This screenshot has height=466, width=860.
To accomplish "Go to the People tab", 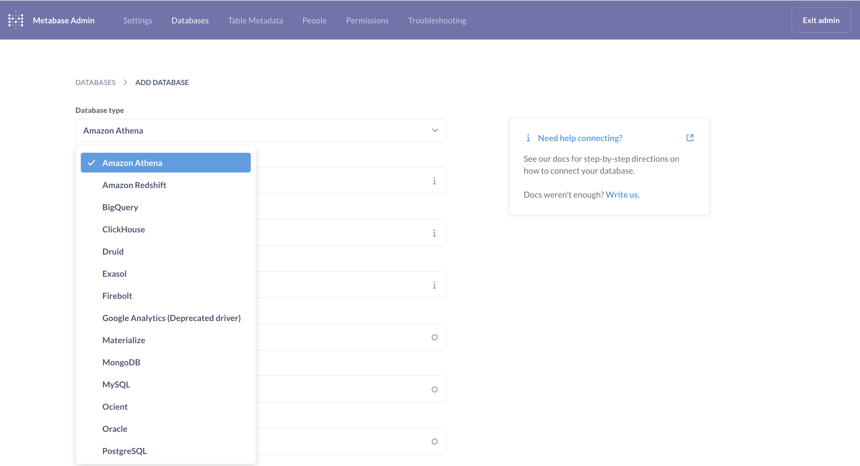I will (314, 20).
